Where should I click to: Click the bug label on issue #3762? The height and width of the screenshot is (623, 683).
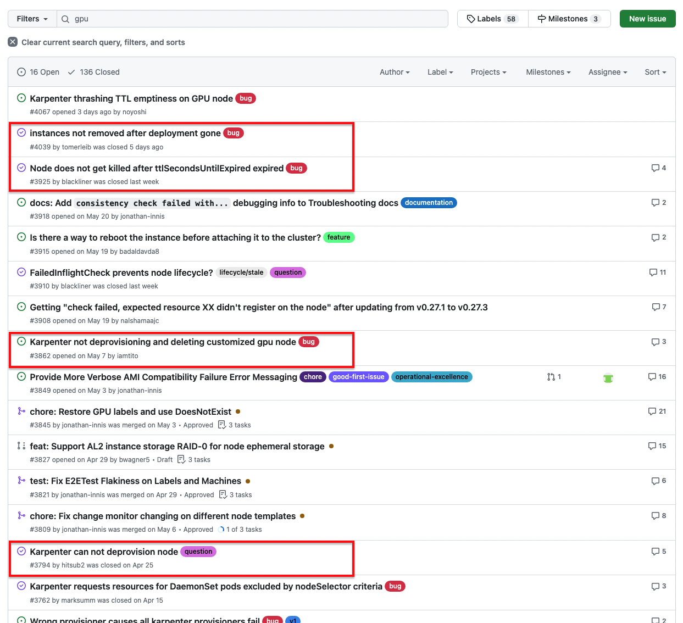395,586
